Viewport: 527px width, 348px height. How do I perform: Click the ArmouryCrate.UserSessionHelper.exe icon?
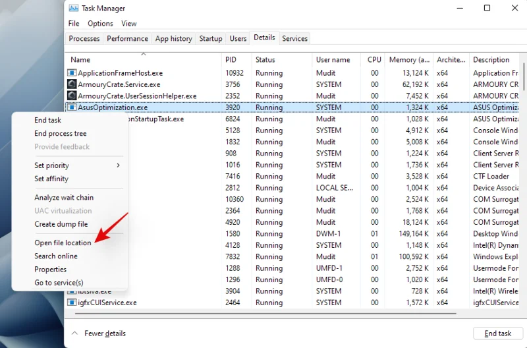click(72, 96)
